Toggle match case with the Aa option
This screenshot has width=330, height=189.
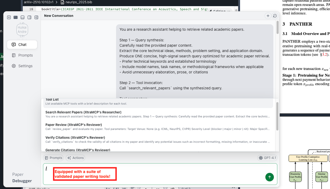click(x=107, y=188)
